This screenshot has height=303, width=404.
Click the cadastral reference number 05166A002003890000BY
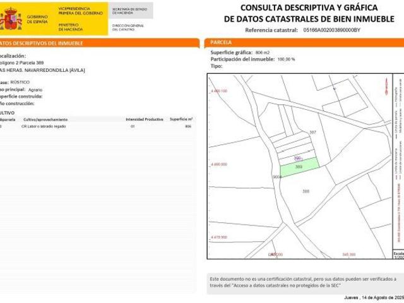pos(331,30)
